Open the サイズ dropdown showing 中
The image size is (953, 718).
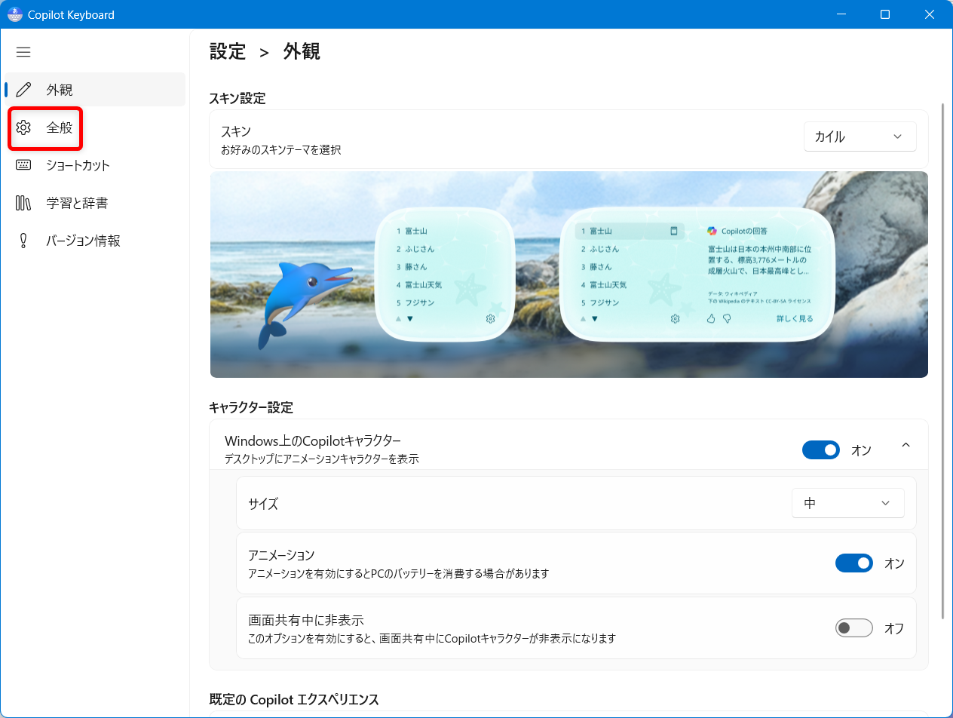click(847, 503)
